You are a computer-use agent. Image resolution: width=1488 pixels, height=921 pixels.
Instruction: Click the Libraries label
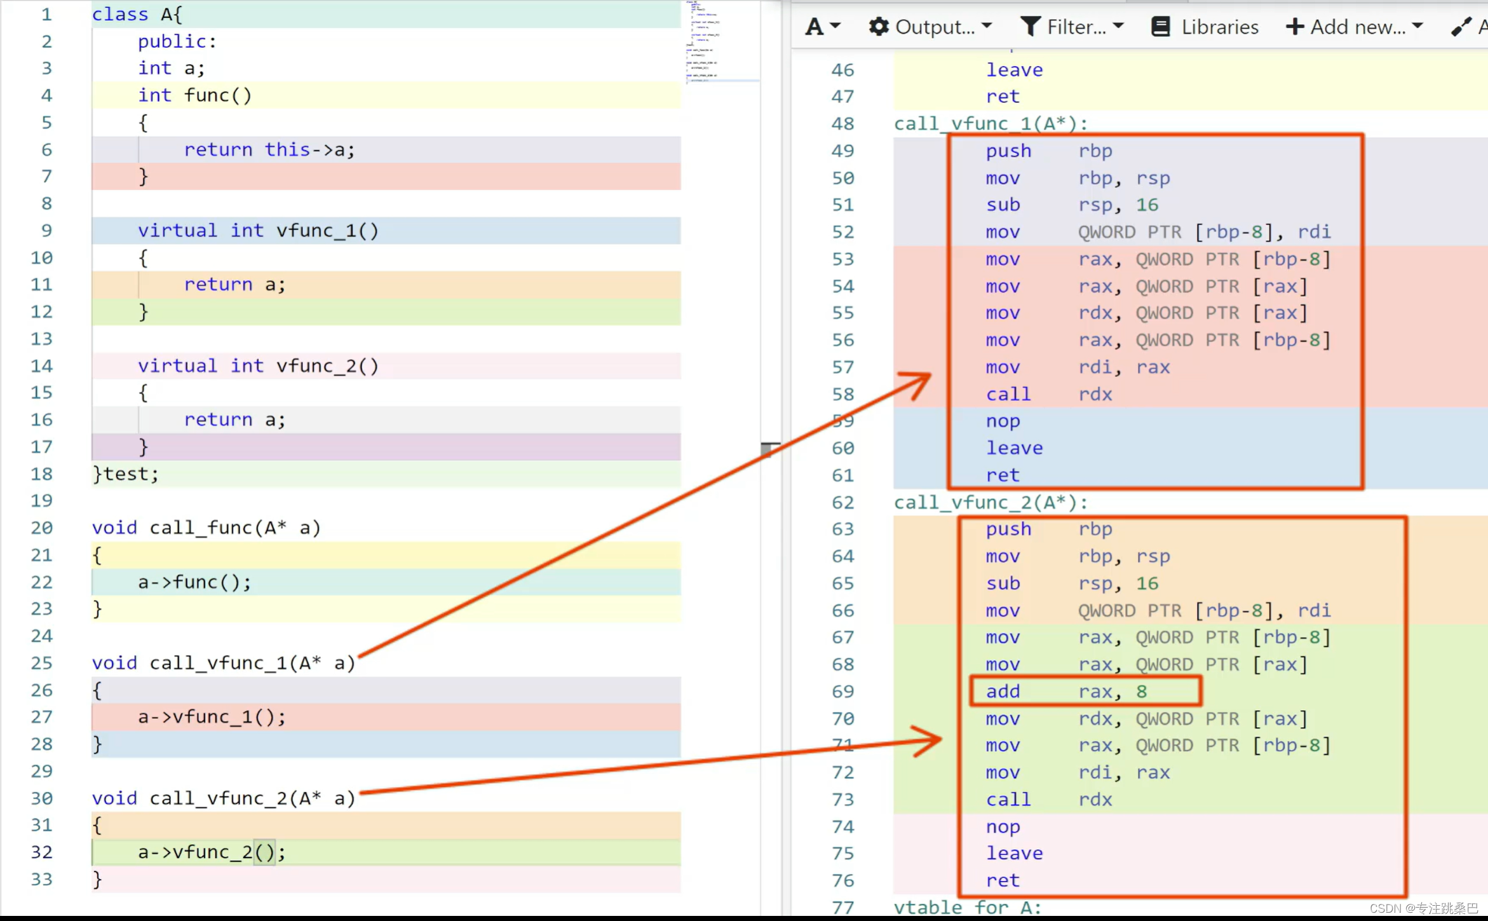point(1219,27)
